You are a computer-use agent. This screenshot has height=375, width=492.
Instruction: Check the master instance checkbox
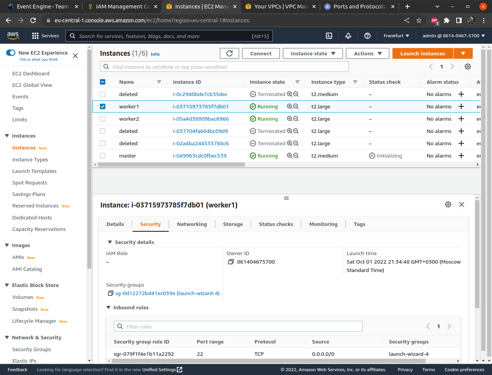(x=103, y=156)
